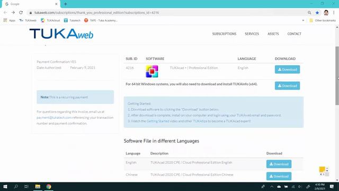Open the Windows Start menu
This screenshot has height=191, width=339.
[5, 186]
